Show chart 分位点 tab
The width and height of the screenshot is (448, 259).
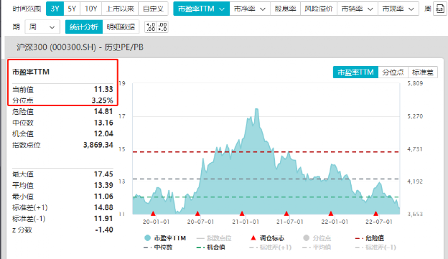tap(393, 72)
